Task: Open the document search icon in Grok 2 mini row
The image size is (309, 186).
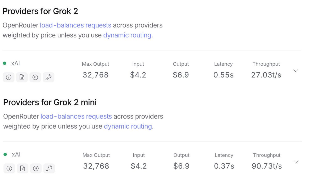Action: 23,168
